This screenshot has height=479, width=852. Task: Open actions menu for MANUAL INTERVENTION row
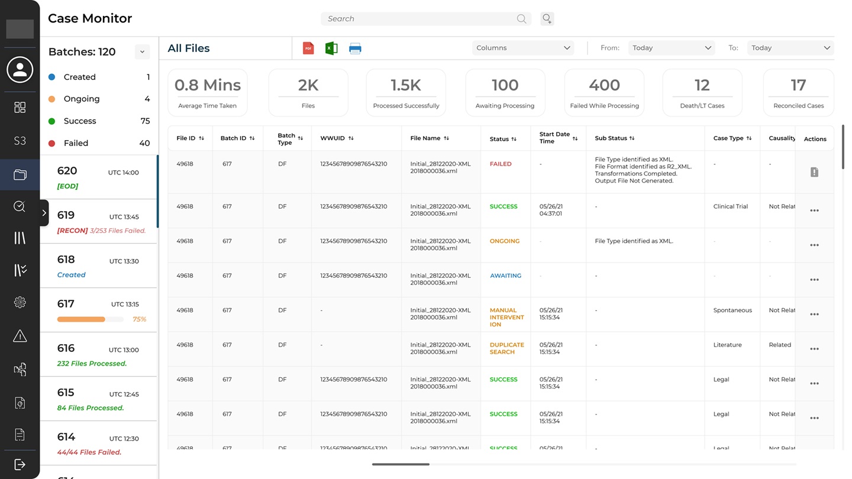[x=814, y=314]
